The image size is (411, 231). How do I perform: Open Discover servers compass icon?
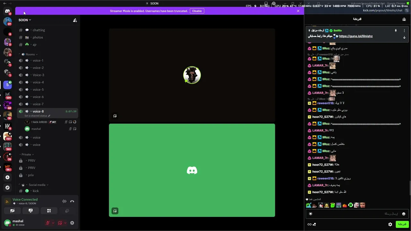click(7, 187)
